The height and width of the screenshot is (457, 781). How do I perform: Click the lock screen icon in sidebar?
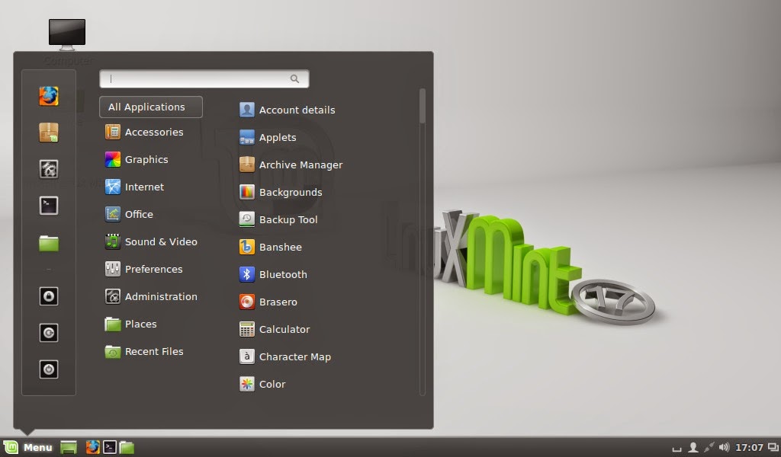click(49, 296)
